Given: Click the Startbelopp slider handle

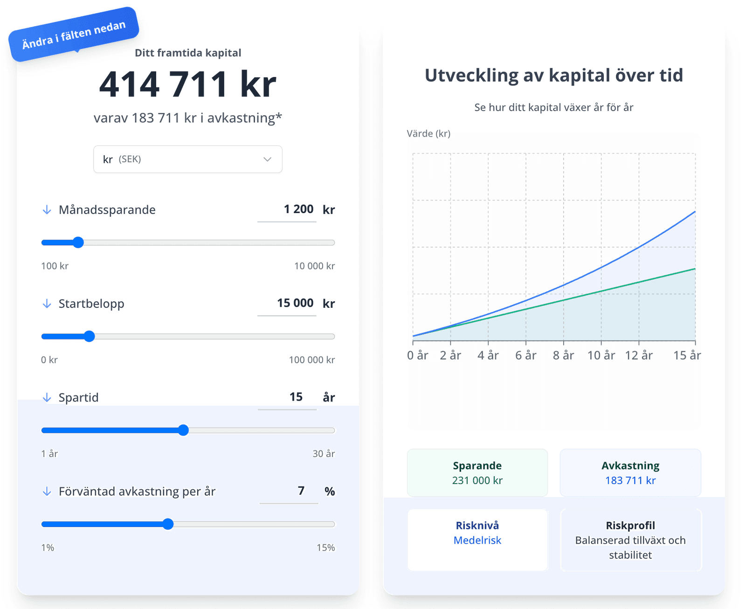Looking at the screenshot, I should pos(89,336).
